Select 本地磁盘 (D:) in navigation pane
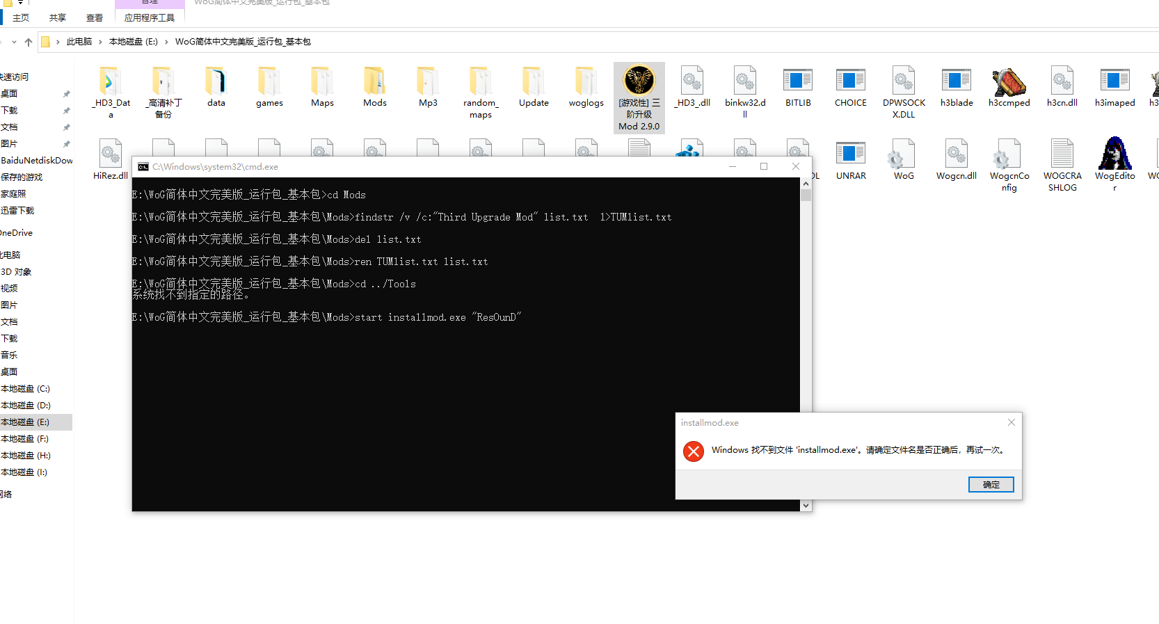Image resolution: width=1159 pixels, height=624 pixels. [26, 406]
